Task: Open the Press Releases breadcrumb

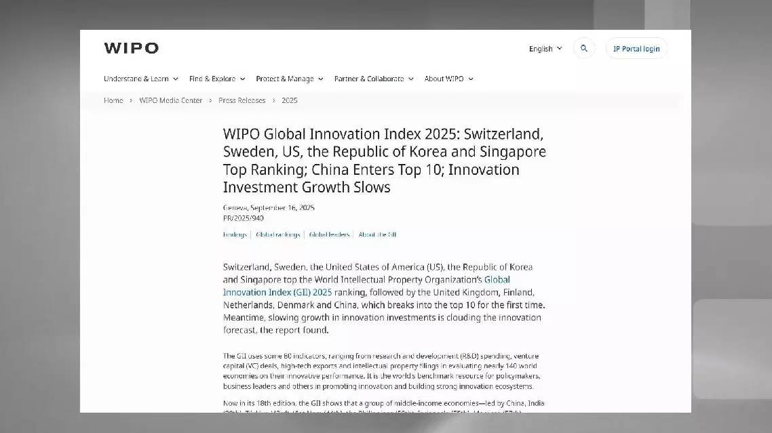Action: coord(242,100)
